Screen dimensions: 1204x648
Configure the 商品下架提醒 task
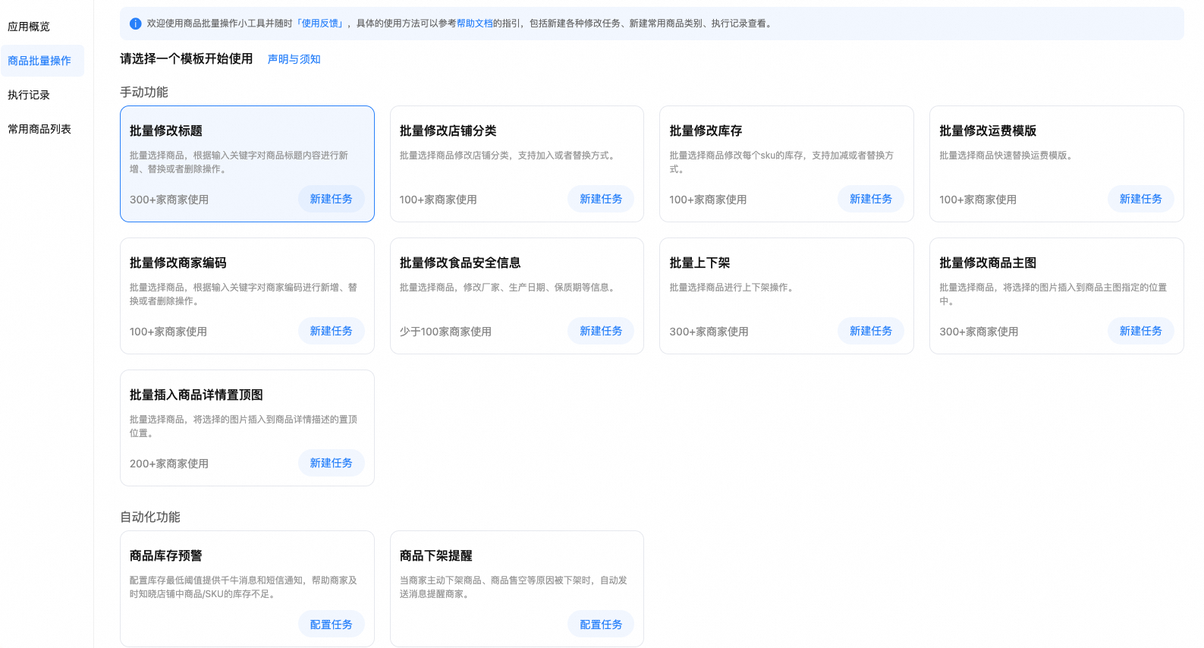pos(600,624)
